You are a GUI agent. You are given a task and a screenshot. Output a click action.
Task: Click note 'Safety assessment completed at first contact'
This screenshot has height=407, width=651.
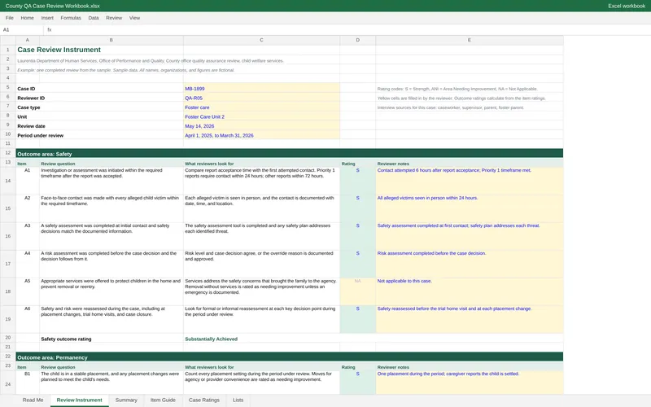pyautogui.click(x=470, y=236)
